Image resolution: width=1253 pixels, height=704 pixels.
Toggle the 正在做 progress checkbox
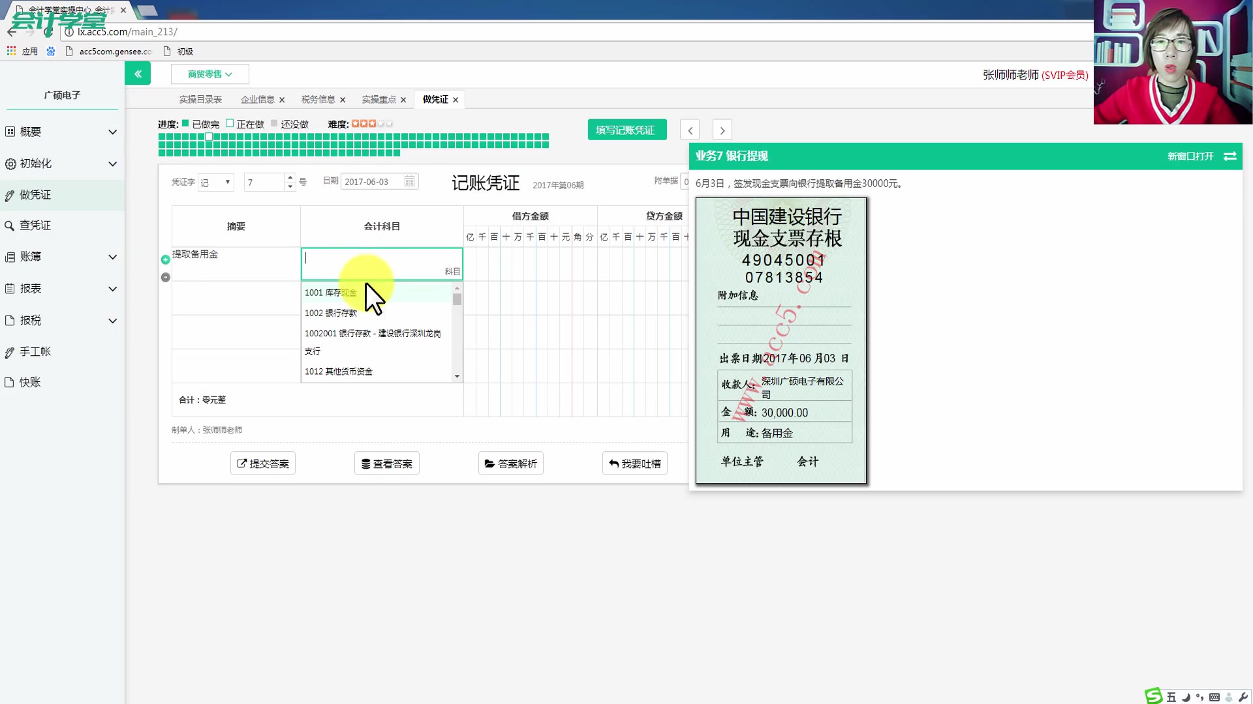click(230, 123)
